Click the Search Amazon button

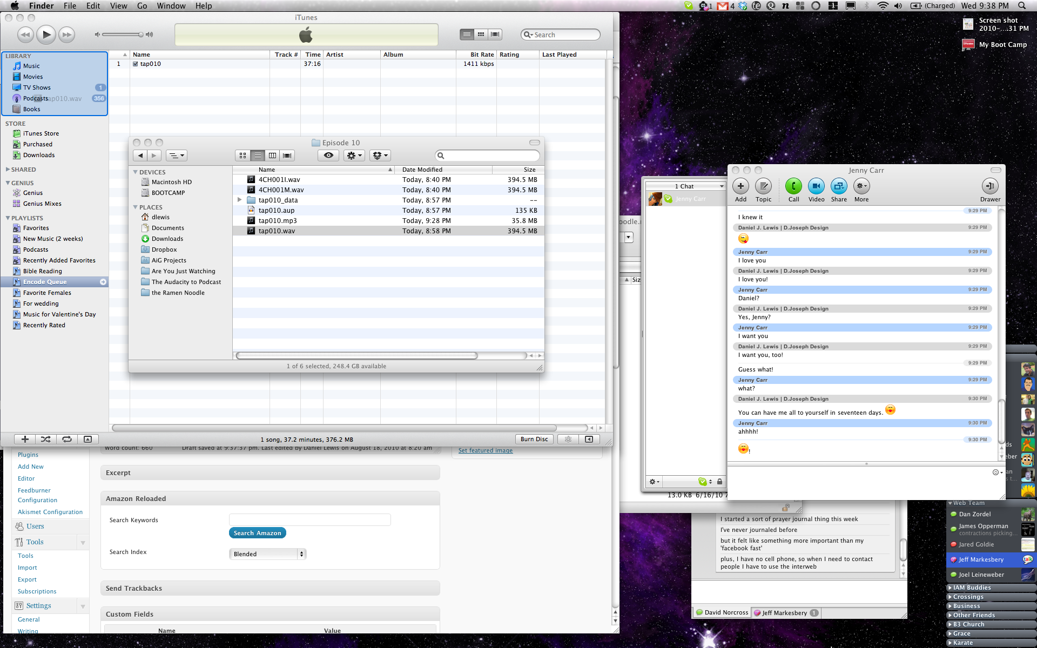click(x=257, y=533)
